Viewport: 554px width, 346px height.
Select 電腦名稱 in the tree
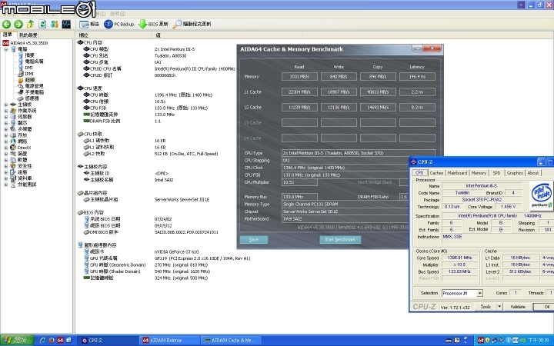pos(35,62)
